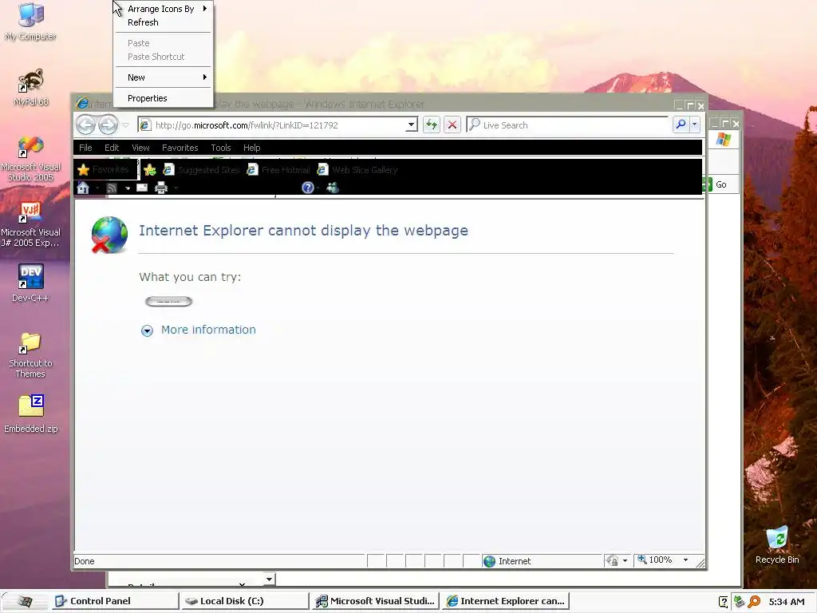The image size is (817, 613).
Task: Click the Forward navigation arrow in Internet Explorer
Action: point(109,125)
